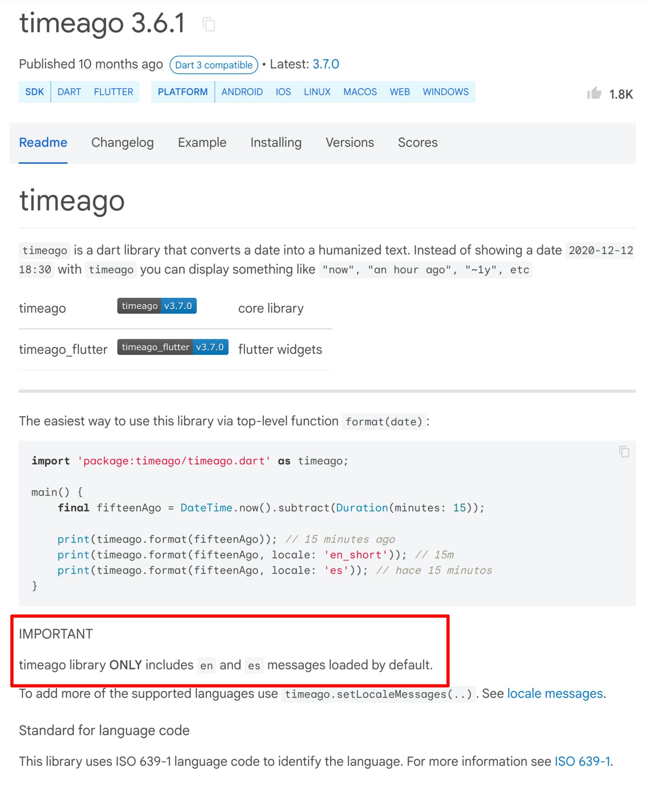Click the "now", "an hour ago" inline code
Viewport: 650px width, 787px height.
[426, 270]
